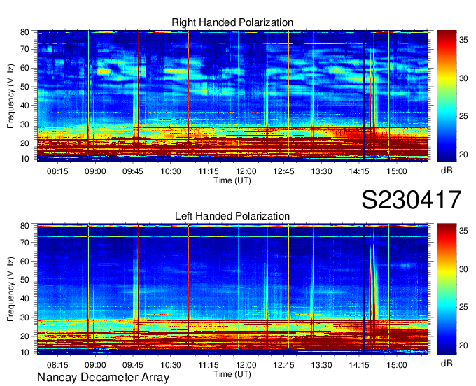Click "20" MHz tick on Right Handed frequency axis
Image resolution: width=476 pixels, height=386 pixels.
pyautogui.click(x=24, y=143)
